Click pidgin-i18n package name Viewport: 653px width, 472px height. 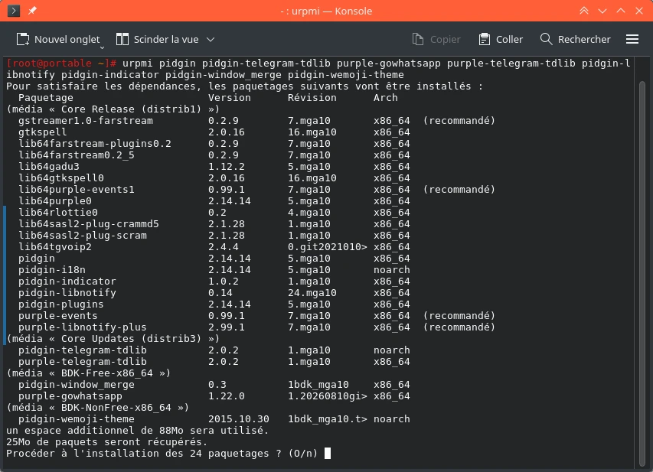[x=51, y=270]
